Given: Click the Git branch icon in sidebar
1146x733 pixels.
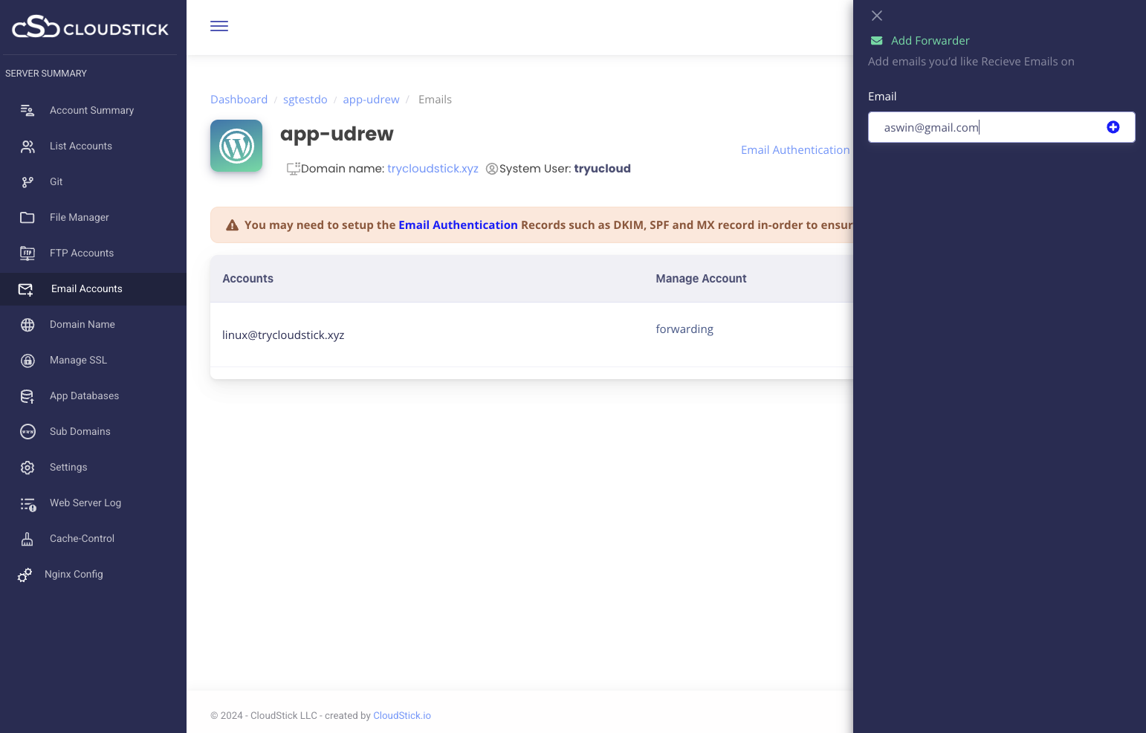Looking at the screenshot, I should pos(27,182).
